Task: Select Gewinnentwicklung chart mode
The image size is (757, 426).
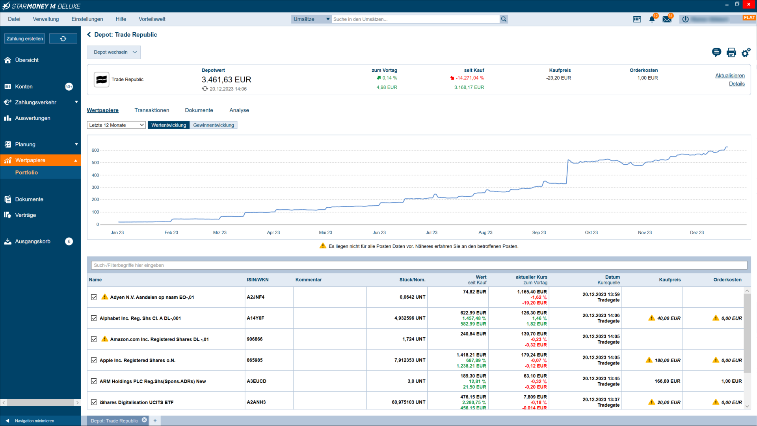Action: click(x=214, y=125)
